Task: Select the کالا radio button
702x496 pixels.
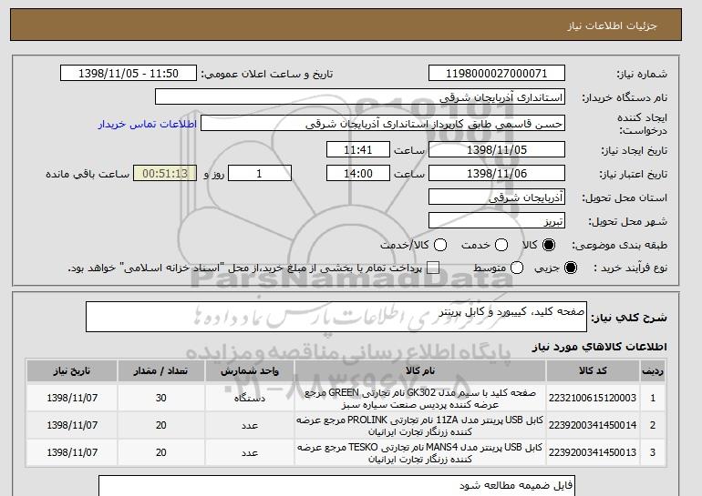Action: click(x=548, y=245)
